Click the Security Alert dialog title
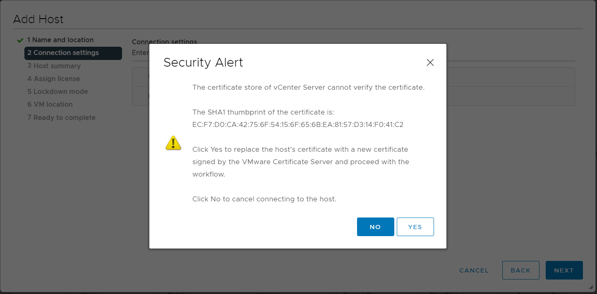 203,62
